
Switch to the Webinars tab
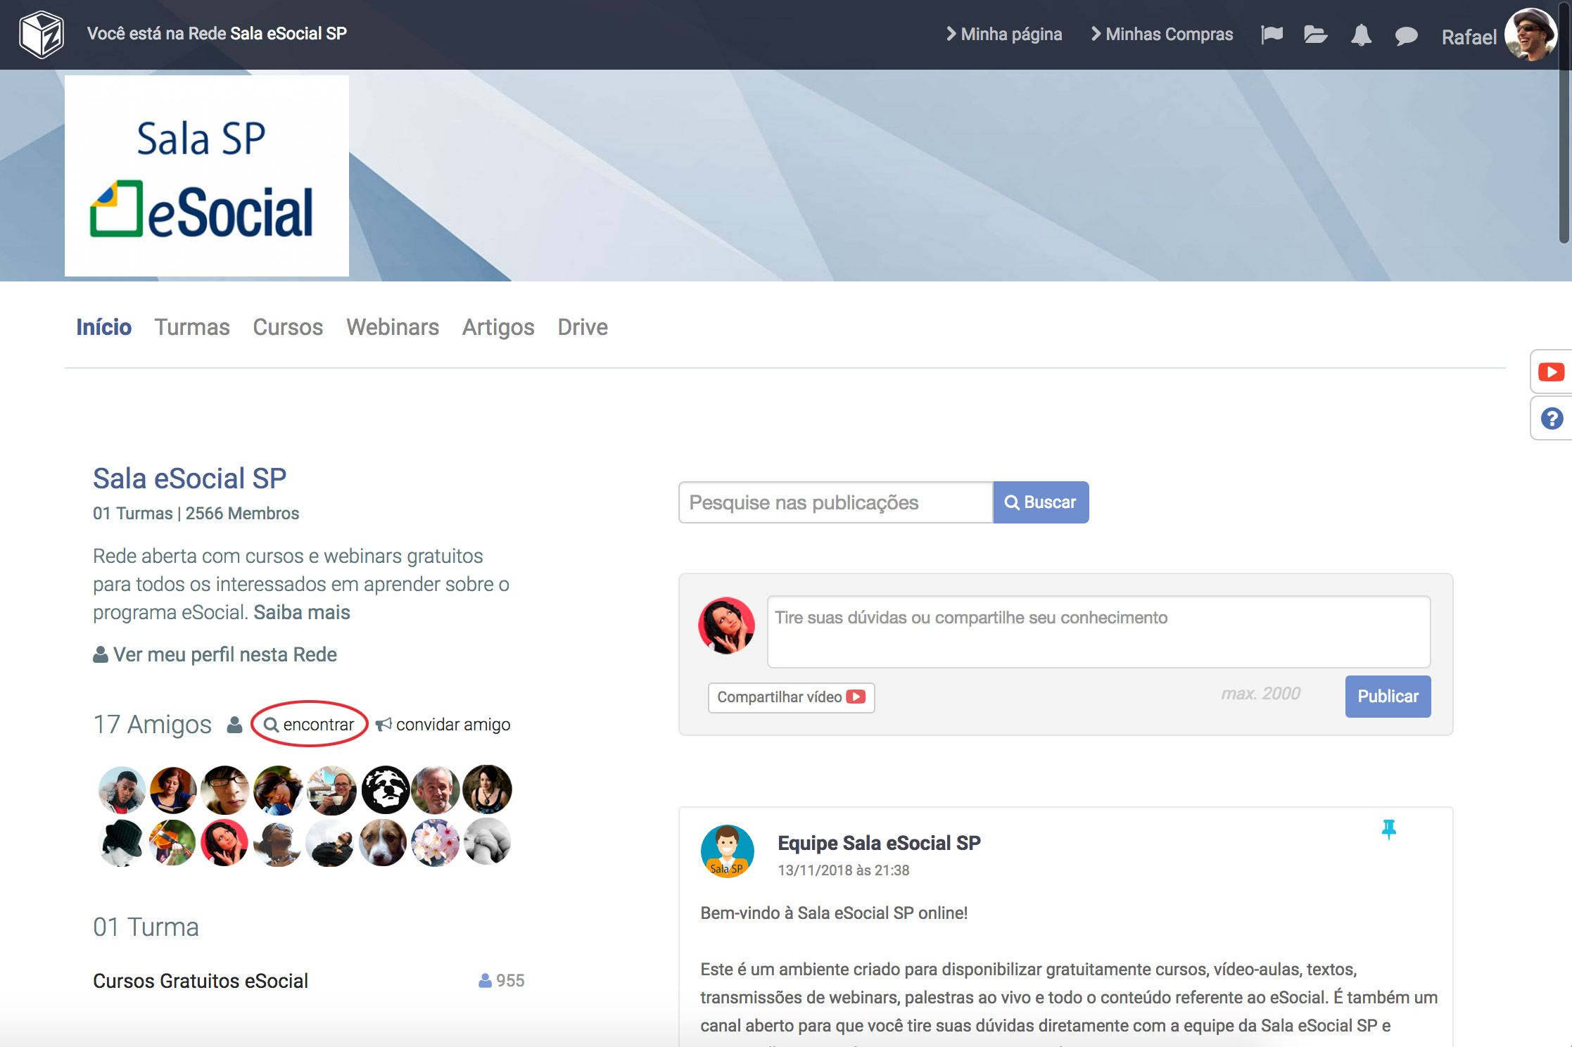pos(392,327)
